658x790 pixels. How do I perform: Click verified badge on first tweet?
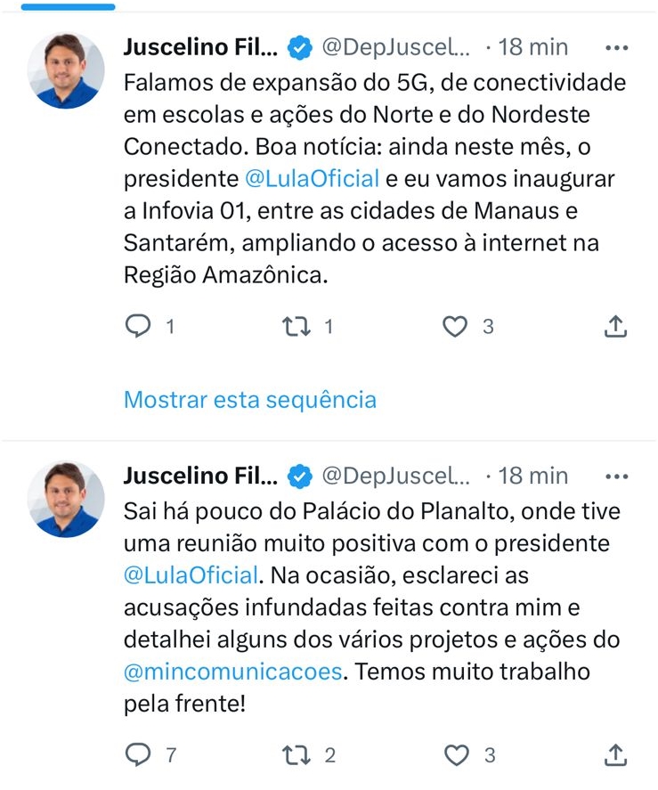point(300,47)
